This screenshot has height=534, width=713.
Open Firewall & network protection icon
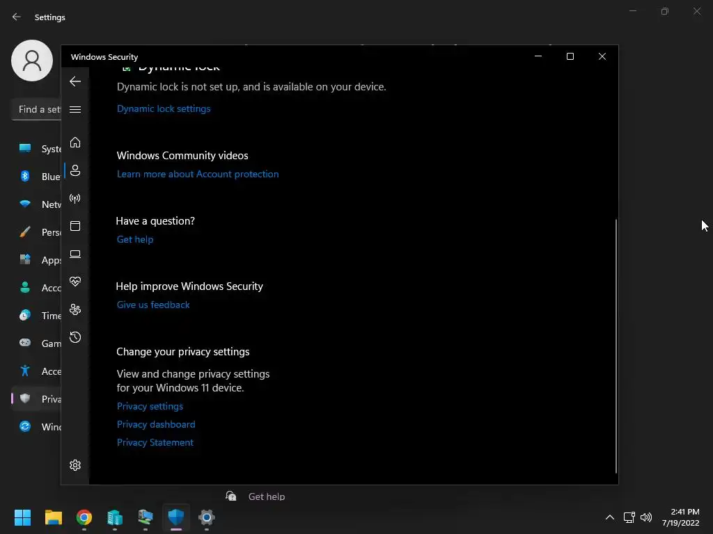75,198
